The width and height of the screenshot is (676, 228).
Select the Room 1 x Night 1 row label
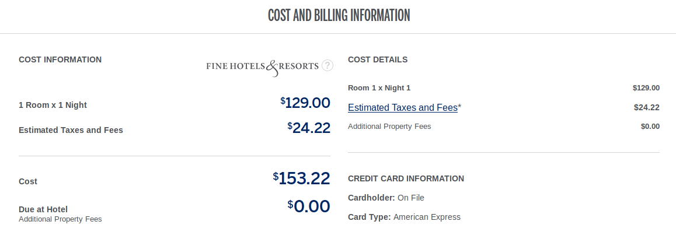[x=379, y=88]
